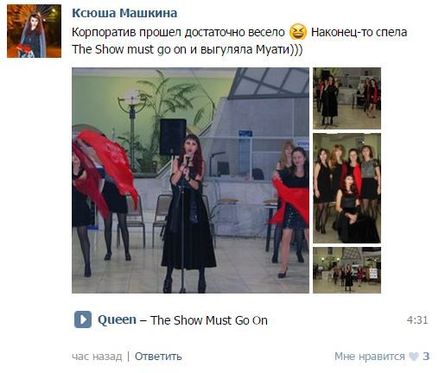The width and height of the screenshot is (439, 373).
Task: Like the post via 'Мне нравится'
Action: tap(370, 357)
